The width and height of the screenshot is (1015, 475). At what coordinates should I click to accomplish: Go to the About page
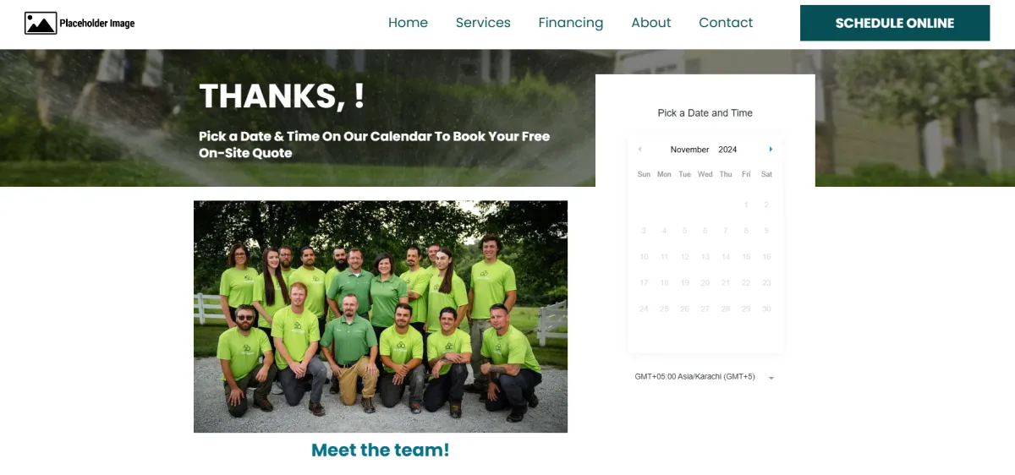(651, 23)
